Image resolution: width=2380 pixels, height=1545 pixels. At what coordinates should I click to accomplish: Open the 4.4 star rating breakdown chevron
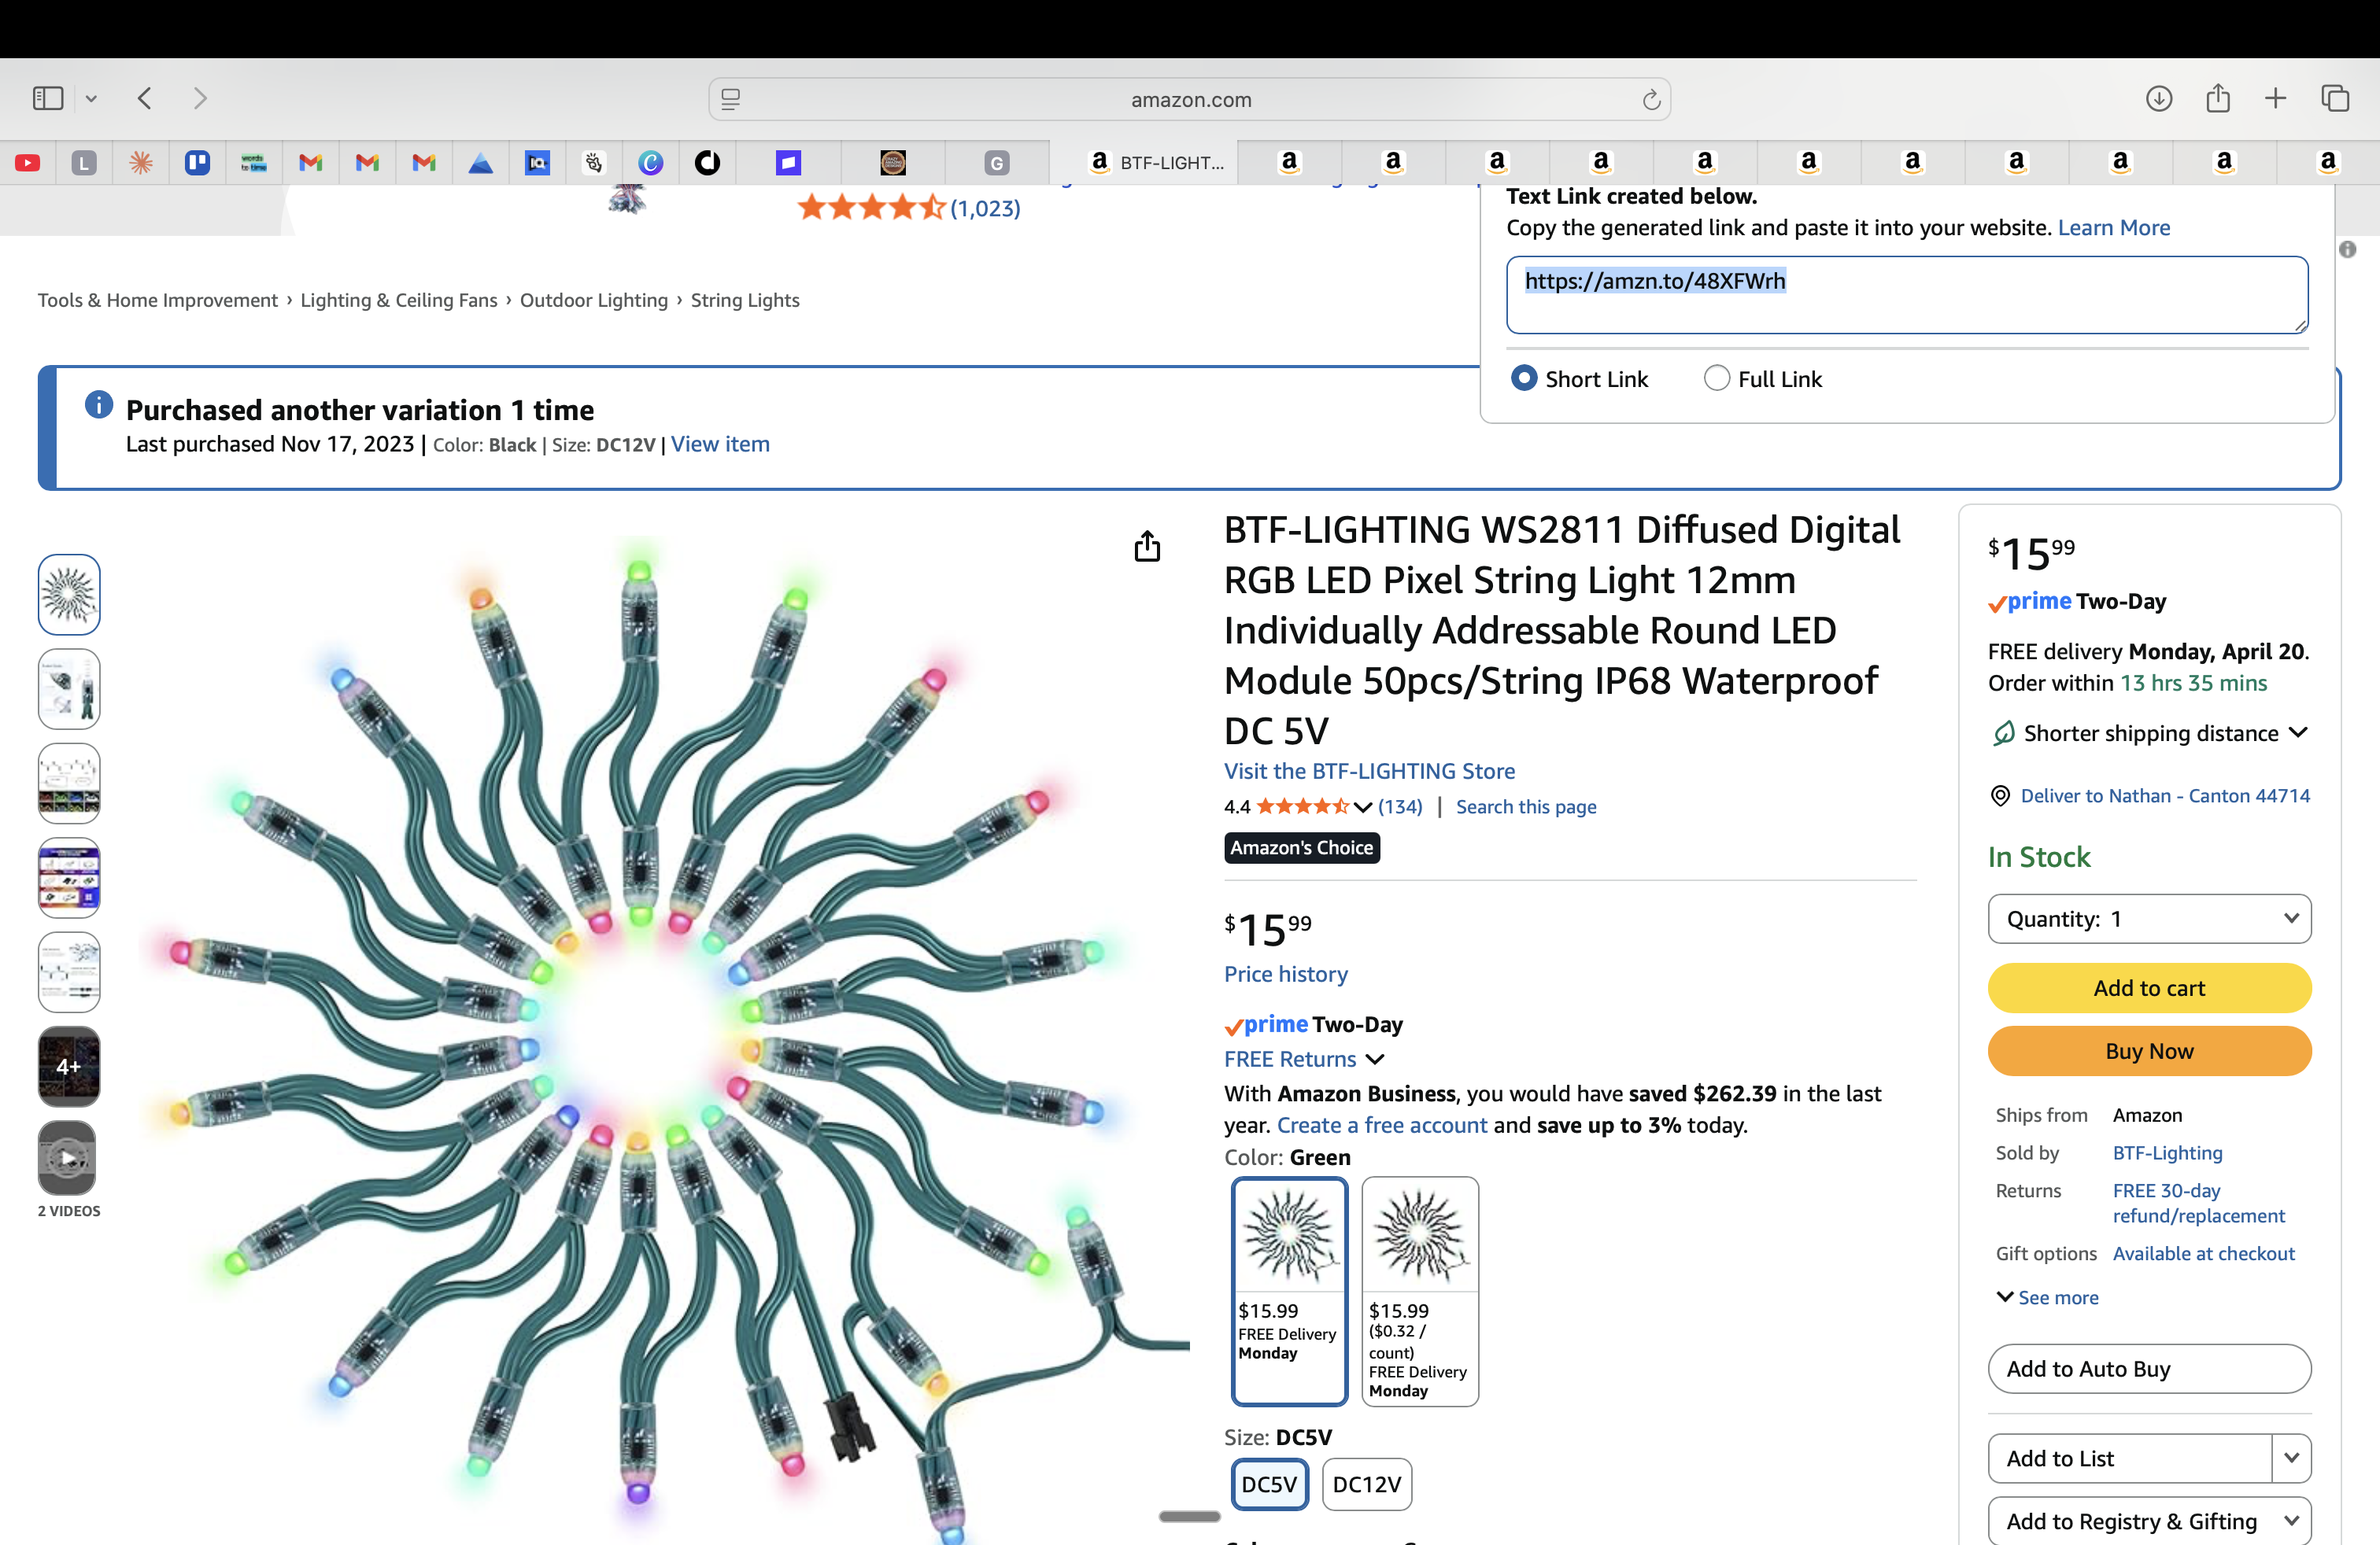1363,807
